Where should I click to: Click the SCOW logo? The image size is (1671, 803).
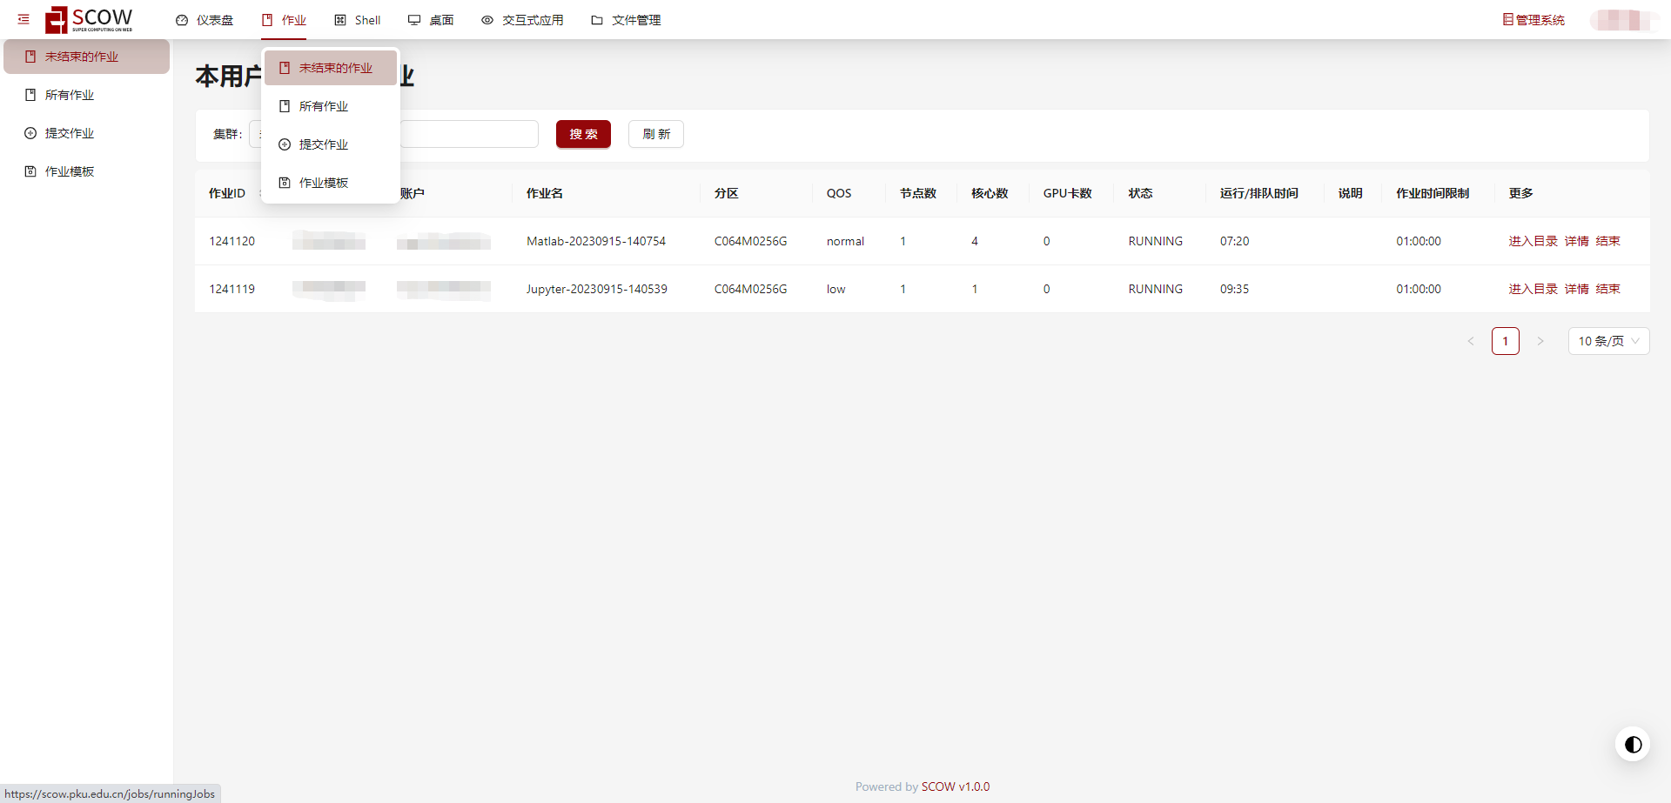pyautogui.click(x=90, y=19)
